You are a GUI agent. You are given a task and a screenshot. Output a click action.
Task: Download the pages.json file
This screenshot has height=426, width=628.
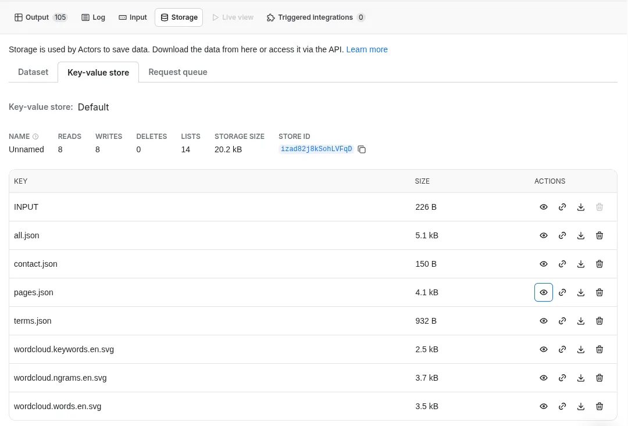581,292
